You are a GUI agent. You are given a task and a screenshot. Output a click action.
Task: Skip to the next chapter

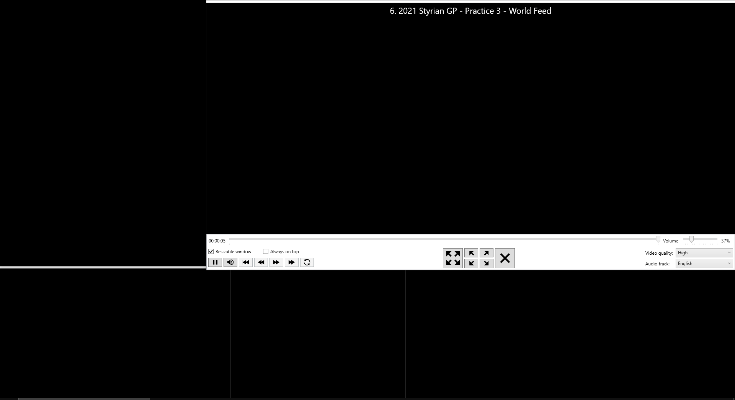291,262
